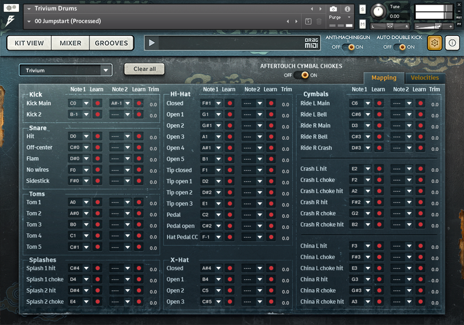This screenshot has height=325, width=464.
Task: Open the info panel icon
Action: coord(452,43)
